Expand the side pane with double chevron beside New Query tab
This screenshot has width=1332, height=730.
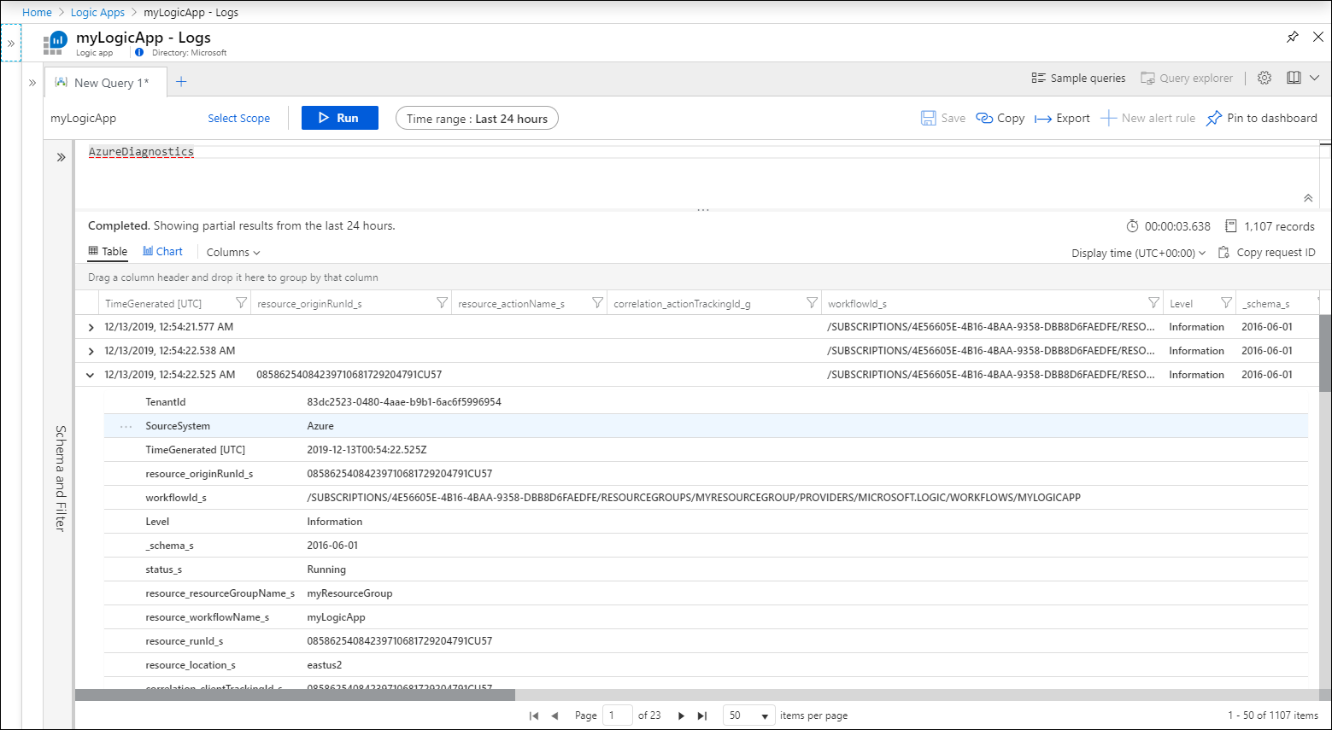tap(32, 83)
